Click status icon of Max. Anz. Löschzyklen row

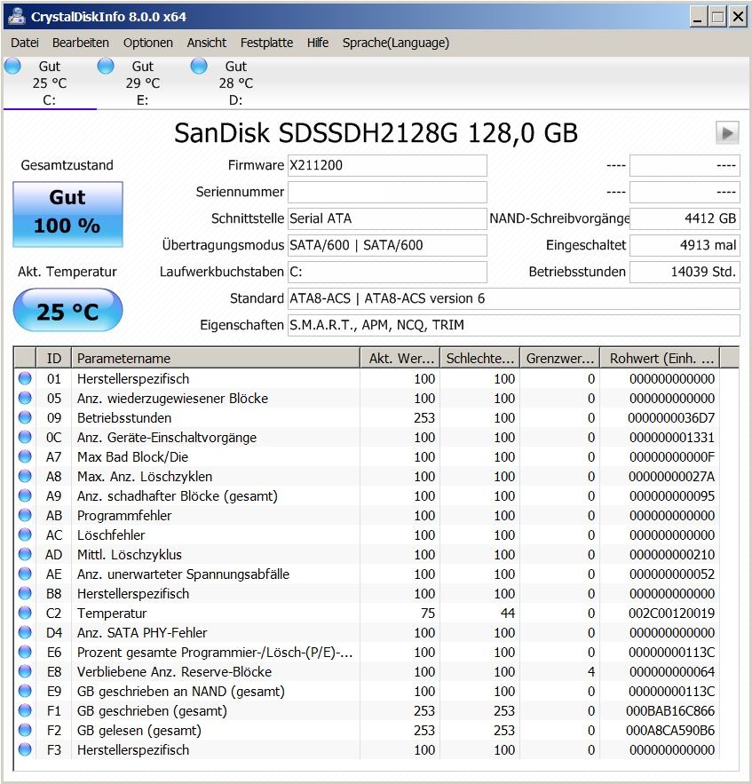coord(25,476)
